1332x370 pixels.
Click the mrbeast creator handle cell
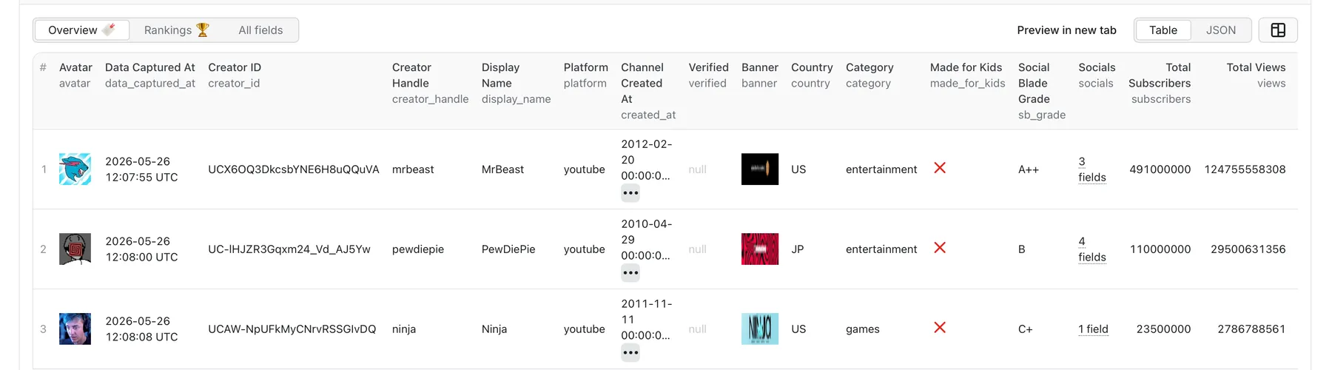[413, 169]
